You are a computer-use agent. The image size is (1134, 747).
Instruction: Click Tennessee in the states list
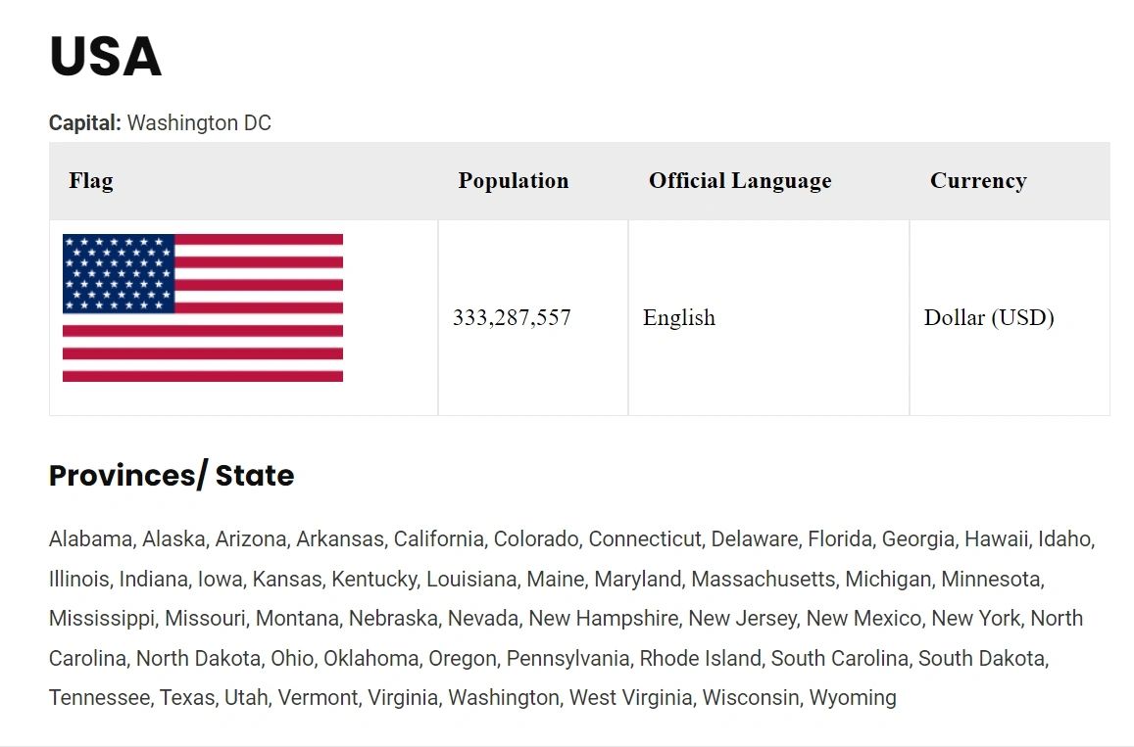coord(99,698)
